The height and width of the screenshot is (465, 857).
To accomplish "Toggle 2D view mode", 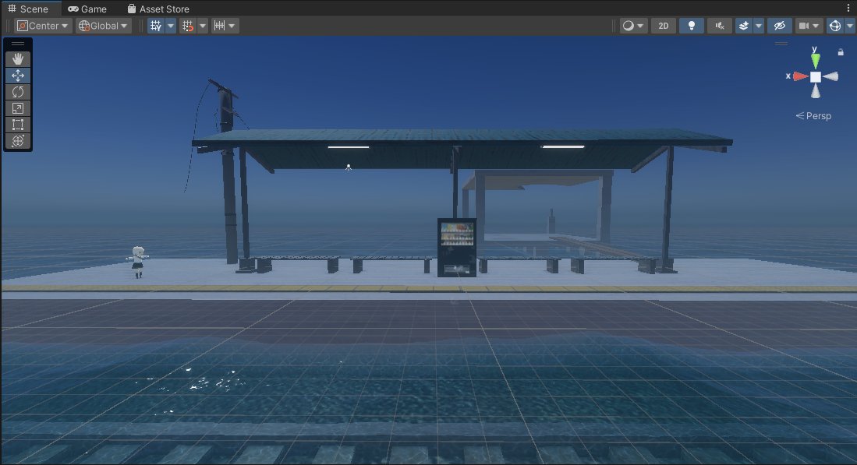I will (x=664, y=26).
